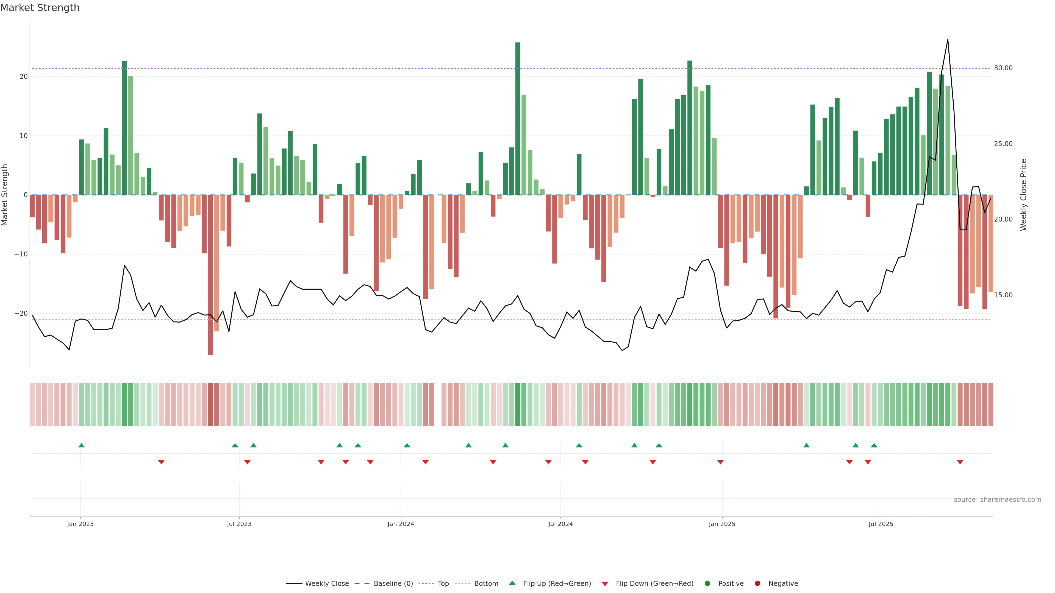The width and height of the screenshot is (1055, 593).
Task: Click the Jul 2025 axis label
Action: tap(881, 524)
